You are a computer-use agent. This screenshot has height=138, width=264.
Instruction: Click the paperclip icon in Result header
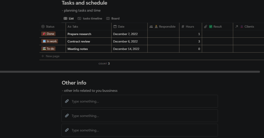pos(205,27)
